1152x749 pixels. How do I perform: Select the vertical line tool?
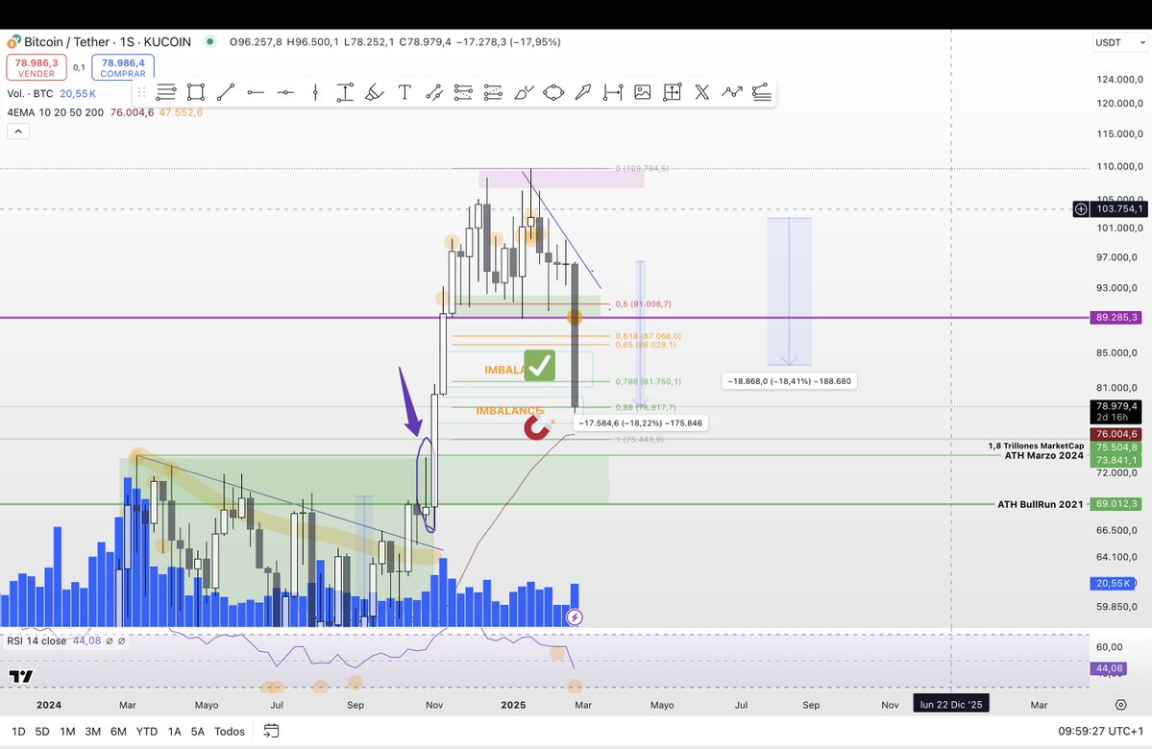pos(315,92)
